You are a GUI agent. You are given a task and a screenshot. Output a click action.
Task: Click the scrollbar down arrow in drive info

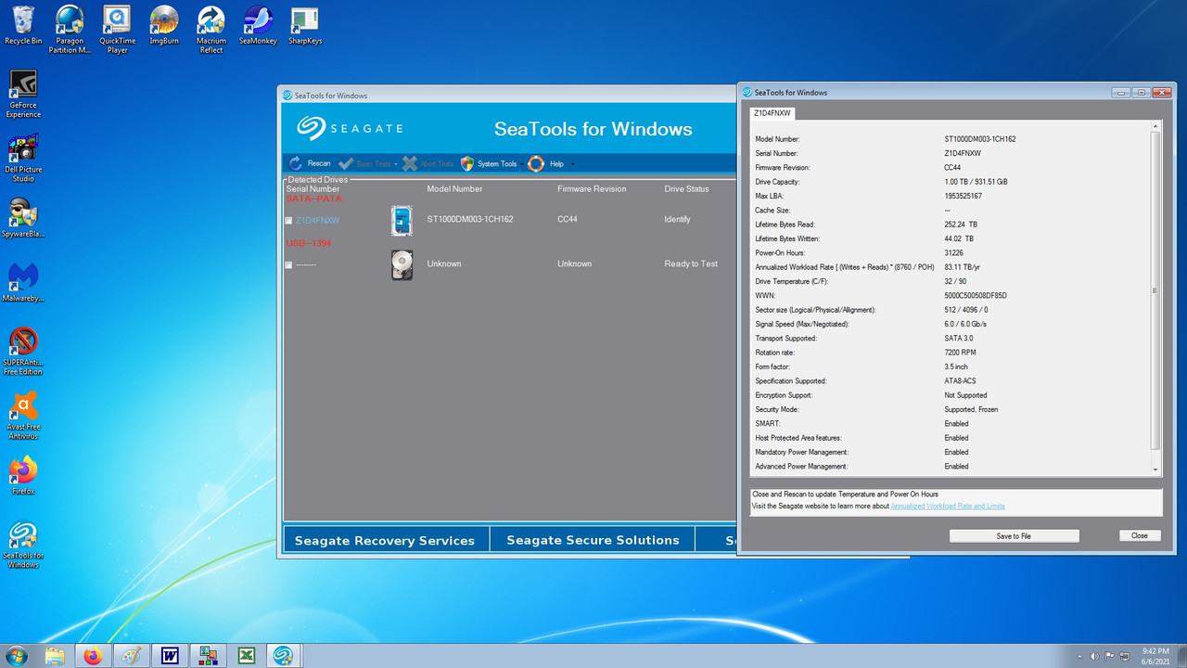(x=1155, y=469)
